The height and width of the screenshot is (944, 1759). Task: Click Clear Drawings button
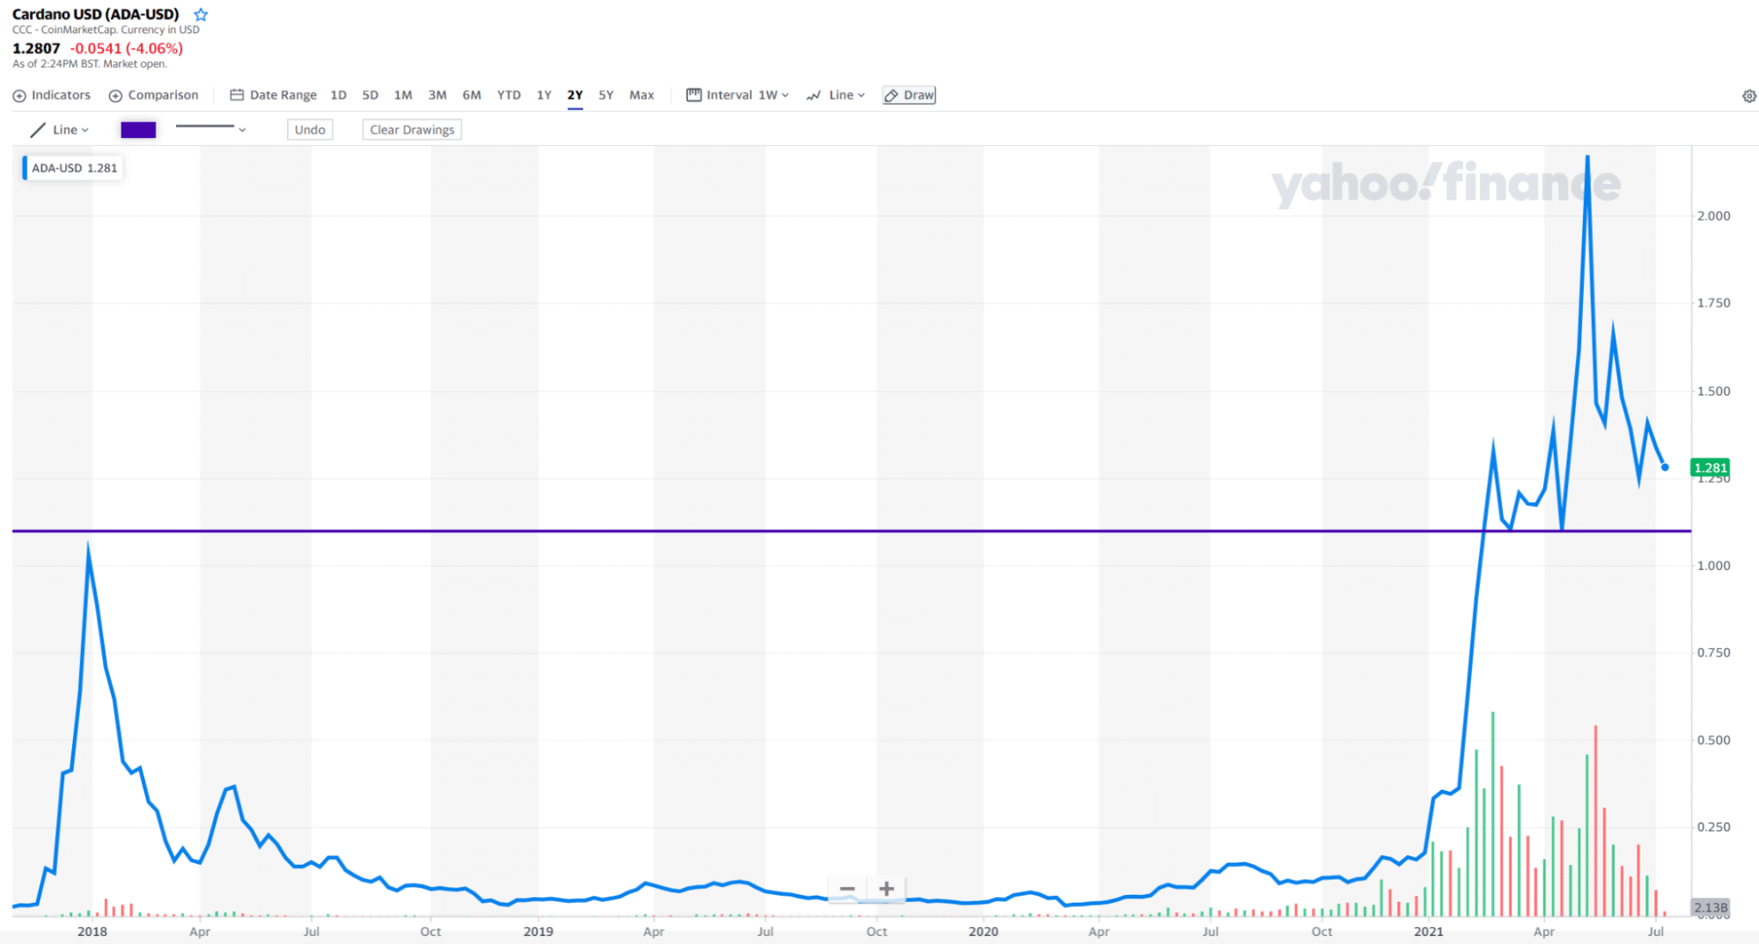pyautogui.click(x=412, y=129)
